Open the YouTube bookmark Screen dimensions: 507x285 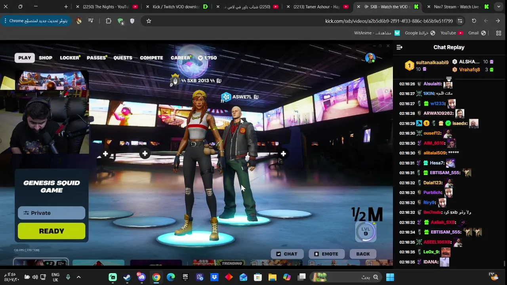coord(452,33)
